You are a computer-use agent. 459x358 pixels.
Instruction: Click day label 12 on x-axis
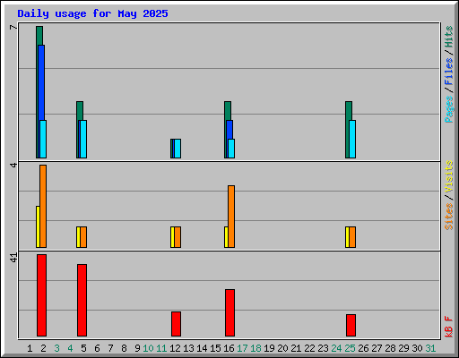tap(175, 348)
